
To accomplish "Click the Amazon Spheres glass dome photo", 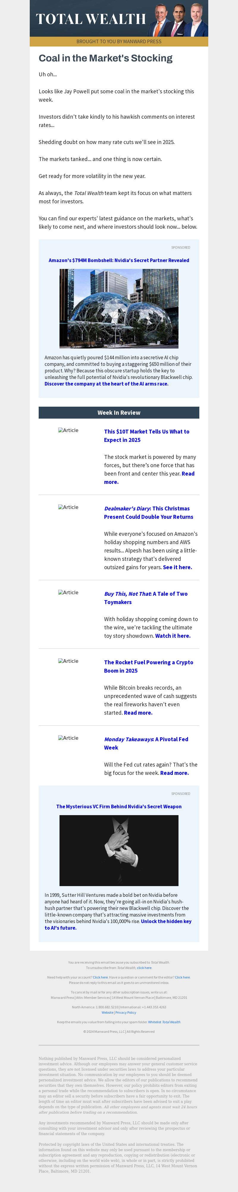I will [x=119, y=308].
